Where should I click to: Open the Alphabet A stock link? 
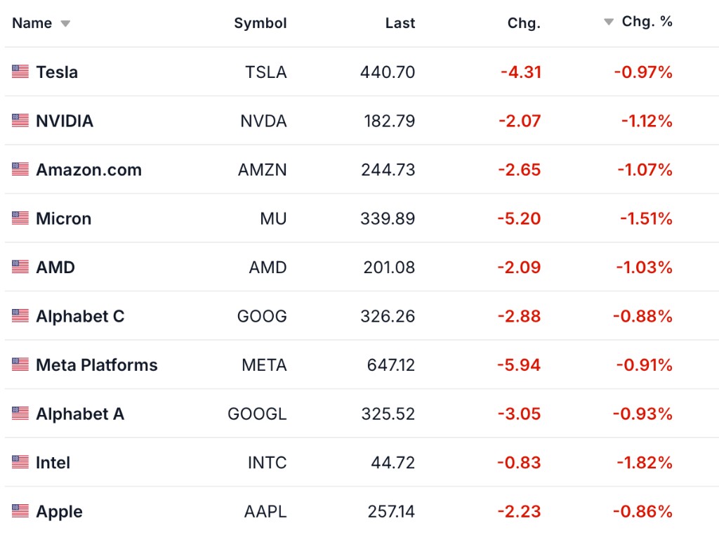(x=80, y=414)
